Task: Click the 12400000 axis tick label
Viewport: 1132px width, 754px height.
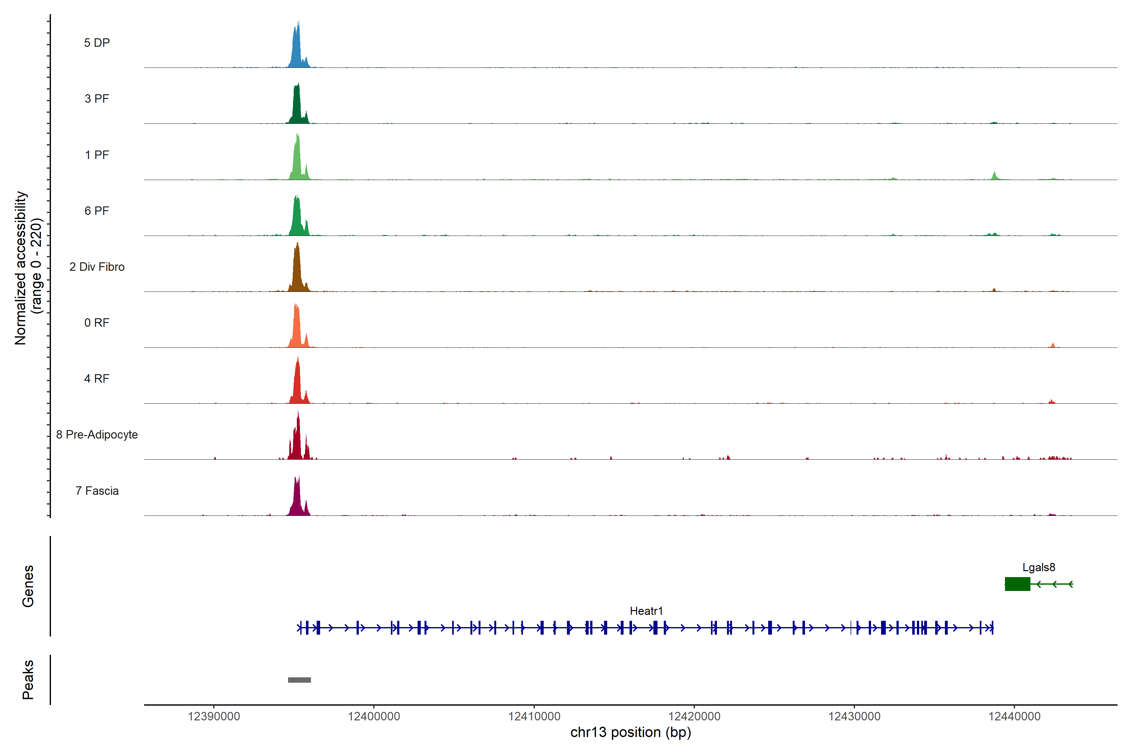Action: click(374, 717)
